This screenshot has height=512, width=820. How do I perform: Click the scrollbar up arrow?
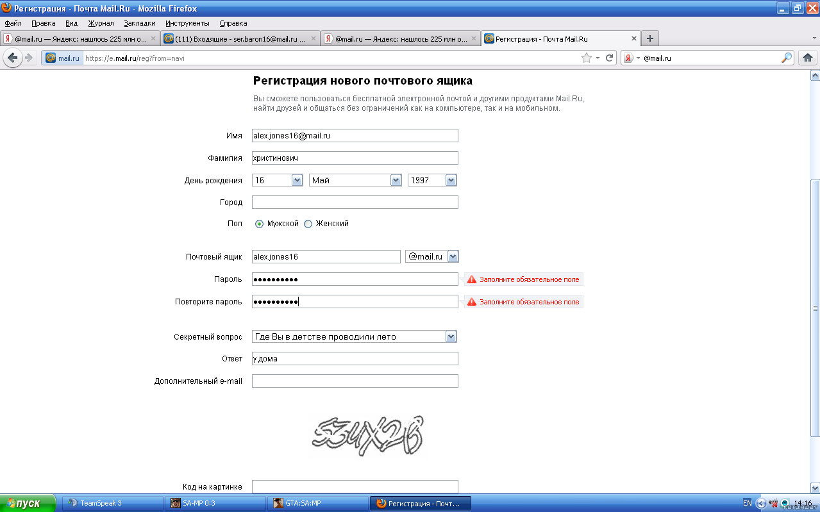(x=815, y=75)
